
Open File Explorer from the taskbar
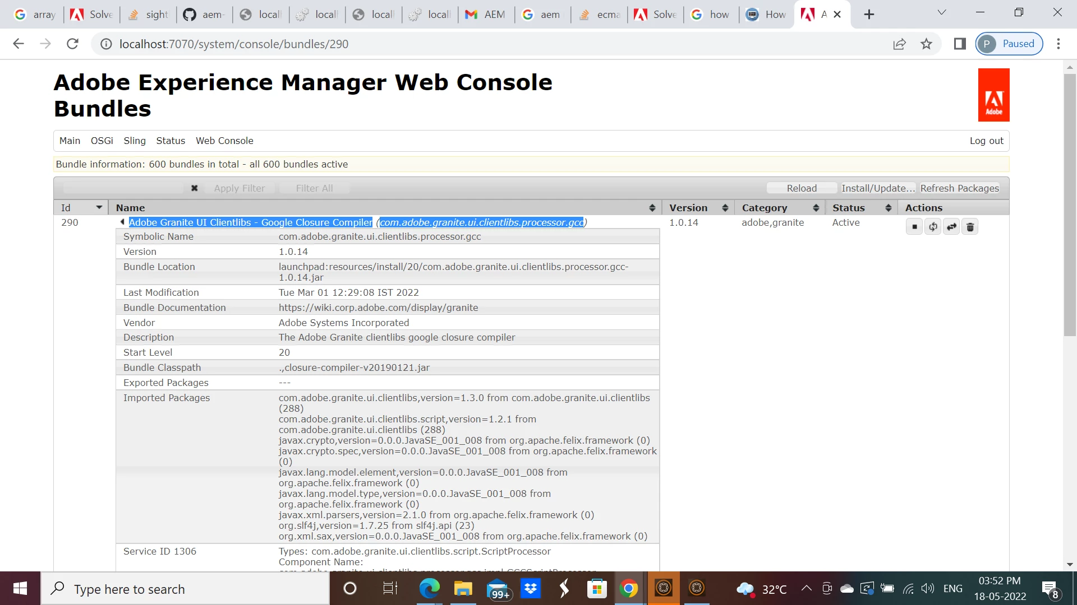pyautogui.click(x=463, y=589)
